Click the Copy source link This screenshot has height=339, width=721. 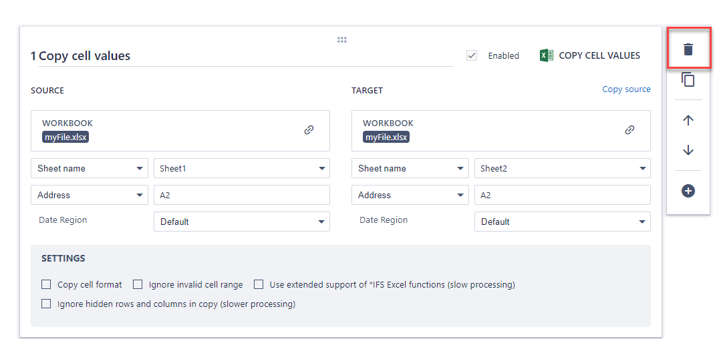[x=626, y=89]
